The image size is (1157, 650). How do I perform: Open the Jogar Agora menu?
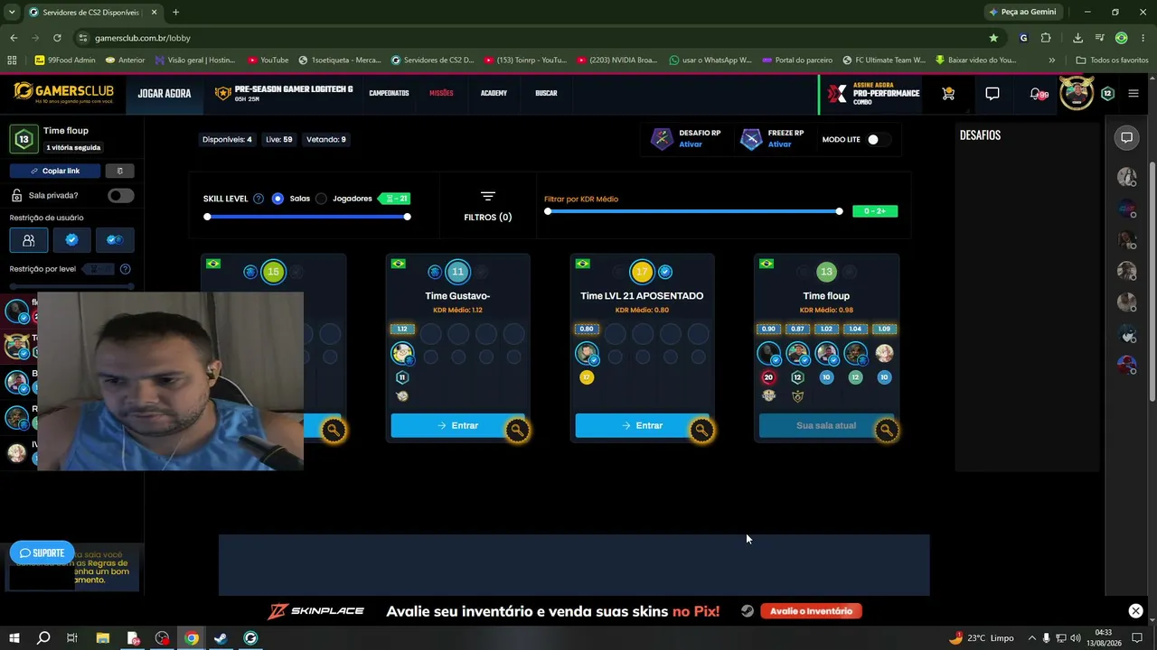click(x=165, y=93)
